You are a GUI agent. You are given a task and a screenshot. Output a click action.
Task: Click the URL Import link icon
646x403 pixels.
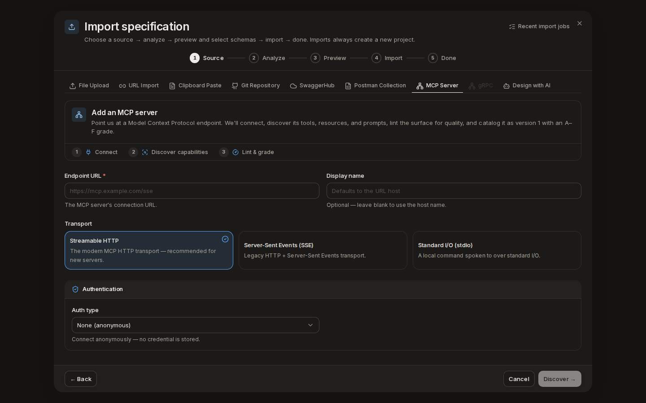[122, 86]
